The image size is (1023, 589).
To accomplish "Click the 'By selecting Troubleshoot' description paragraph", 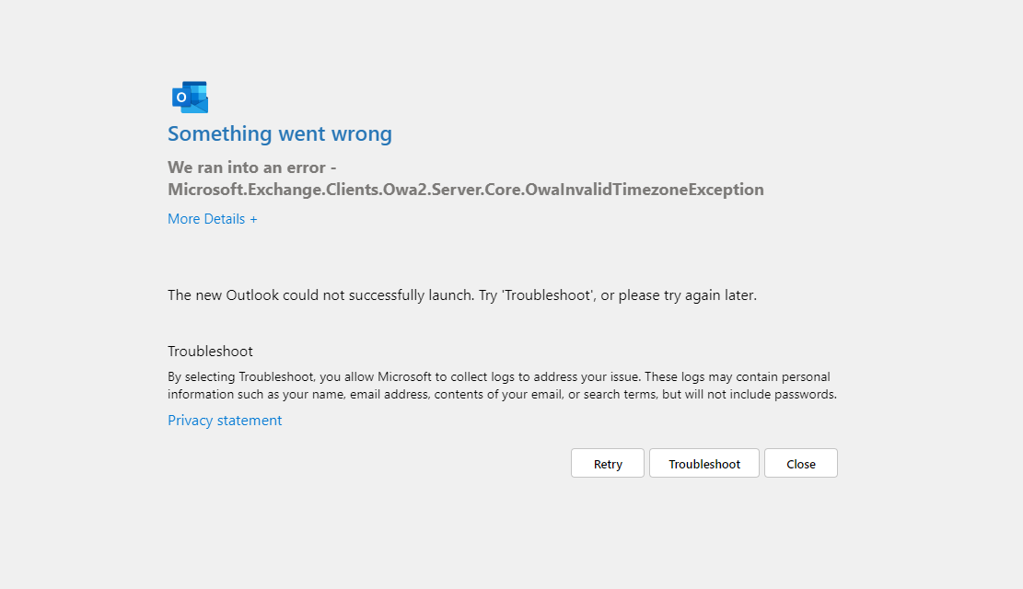I will (503, 386).
